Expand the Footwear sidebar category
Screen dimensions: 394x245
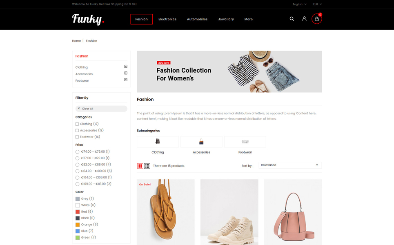tap(126, 80)
